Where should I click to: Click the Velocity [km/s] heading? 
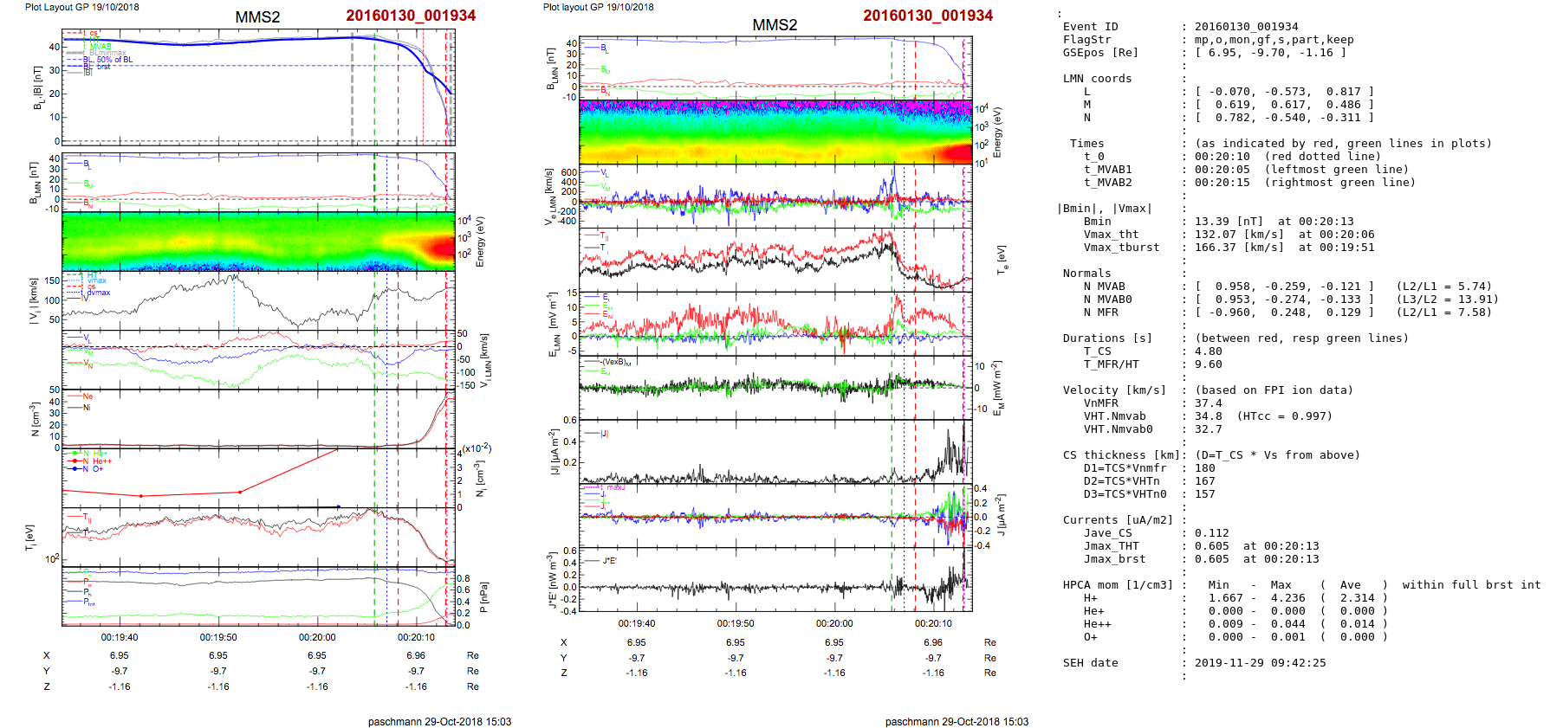pyautogui.click(x=1114, y=390)
